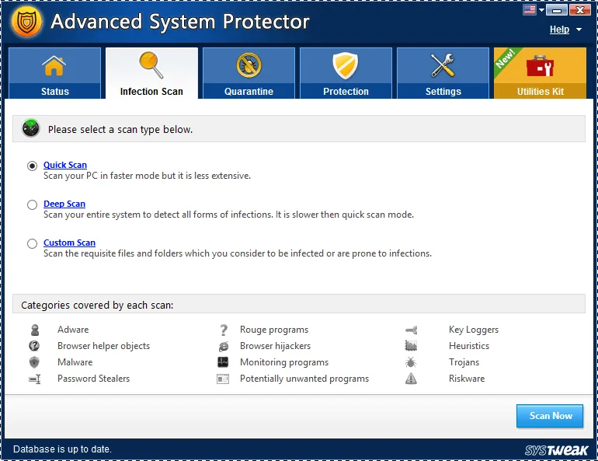Select the Deep Scan radio button
This screenshot has width=598, height=461.
32,204
